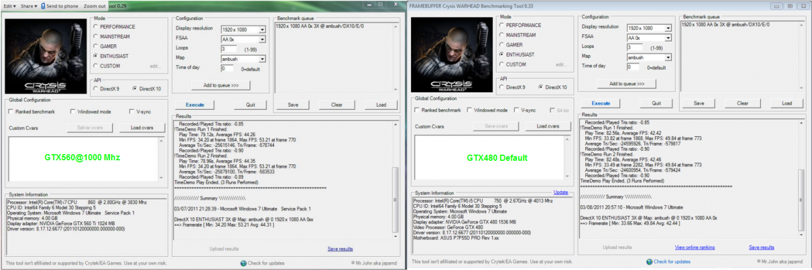Image resolution: width=812 pixels, height=270 pixels.
Task: Click Execute in the 0.33 window
Action: pyautogui.click(x=601, y=103)
